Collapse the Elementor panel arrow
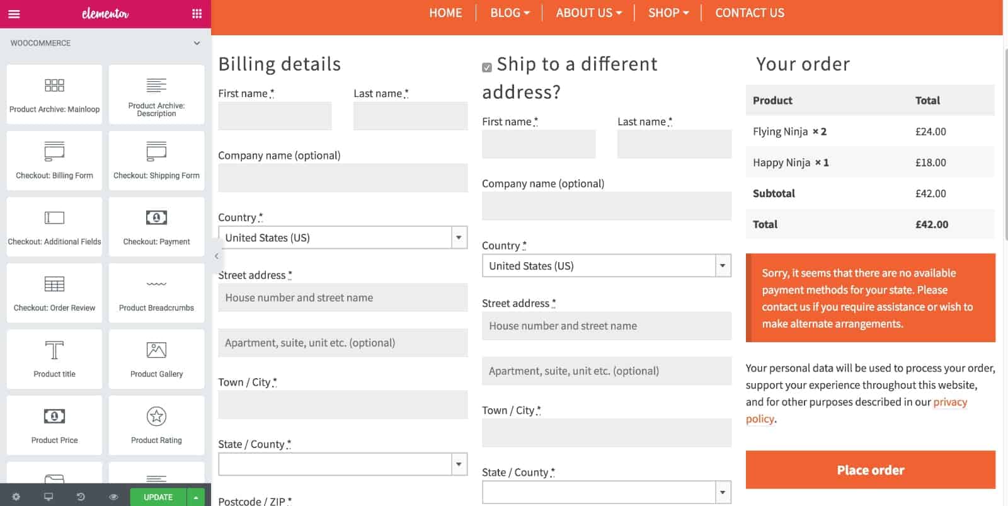Viewport: 1008px width, 506px height. point(216,256)
